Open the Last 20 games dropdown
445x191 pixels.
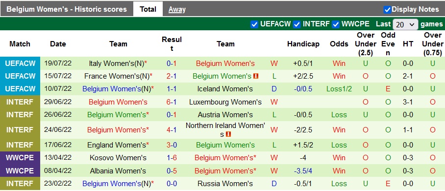(405, 24)
